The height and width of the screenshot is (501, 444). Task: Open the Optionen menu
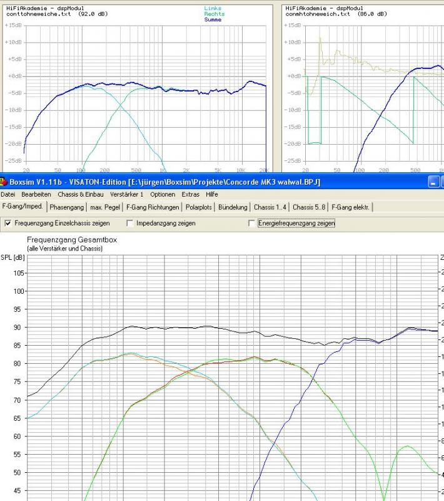pos(163,194)
